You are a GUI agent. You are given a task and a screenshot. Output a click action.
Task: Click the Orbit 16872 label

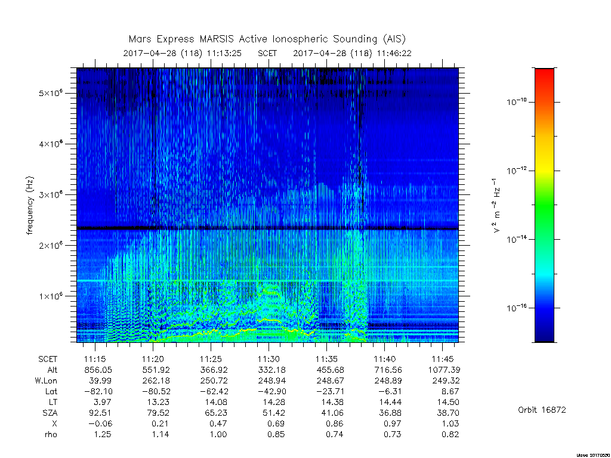[x=542, y=410]
